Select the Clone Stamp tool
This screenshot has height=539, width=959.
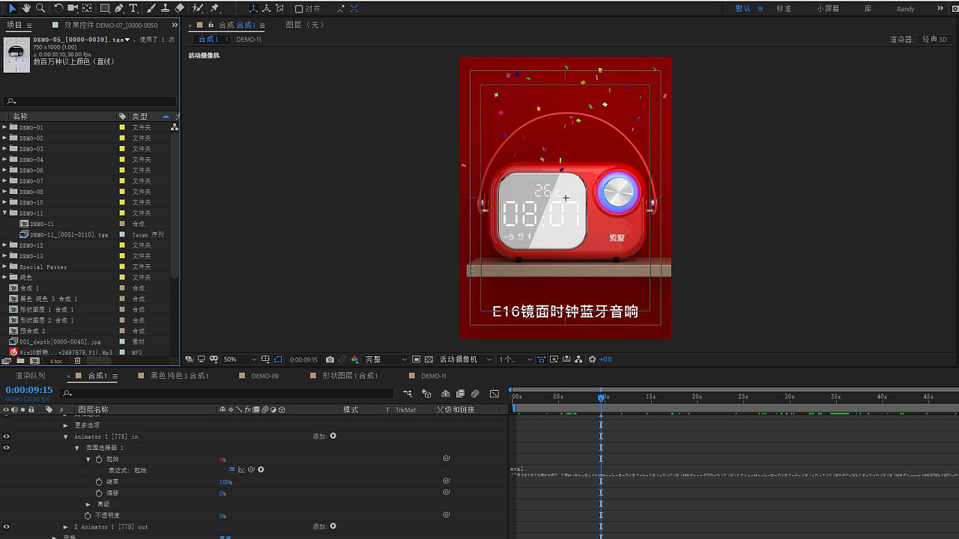166,8
